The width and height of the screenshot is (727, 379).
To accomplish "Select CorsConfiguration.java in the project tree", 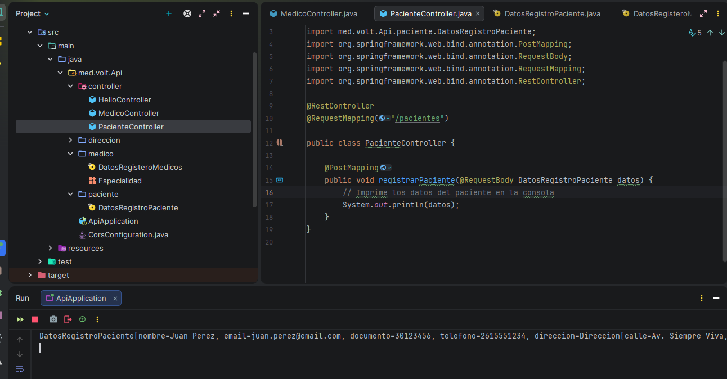I will point(128,234).
